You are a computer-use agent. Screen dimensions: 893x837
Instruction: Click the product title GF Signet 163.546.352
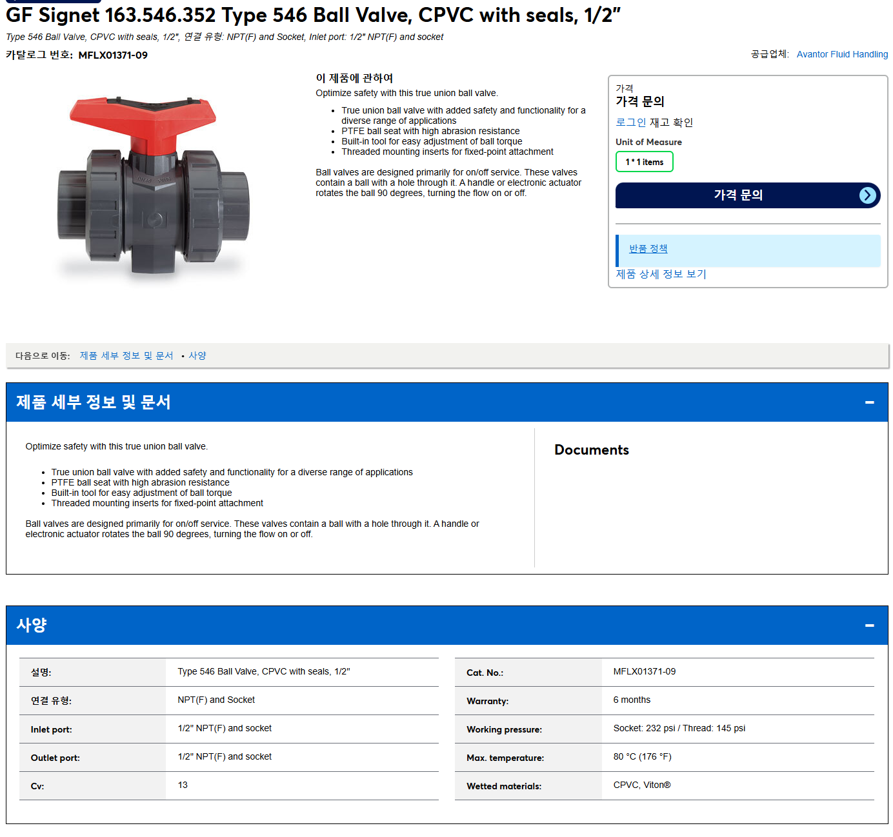coord(313,15)
